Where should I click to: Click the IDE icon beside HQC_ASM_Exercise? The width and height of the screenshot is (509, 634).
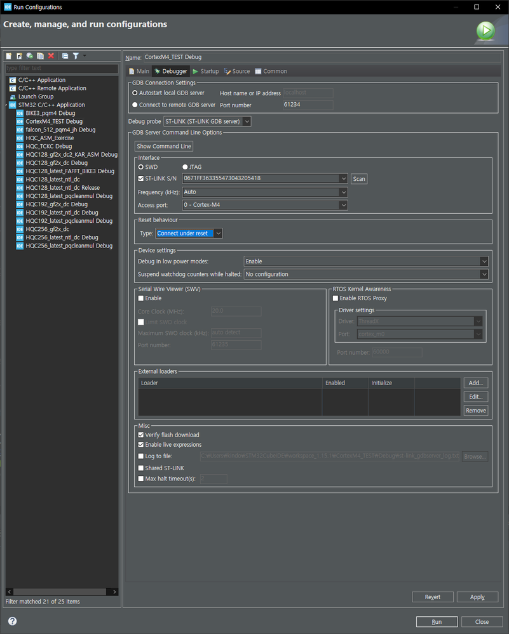tap(20, 138)
